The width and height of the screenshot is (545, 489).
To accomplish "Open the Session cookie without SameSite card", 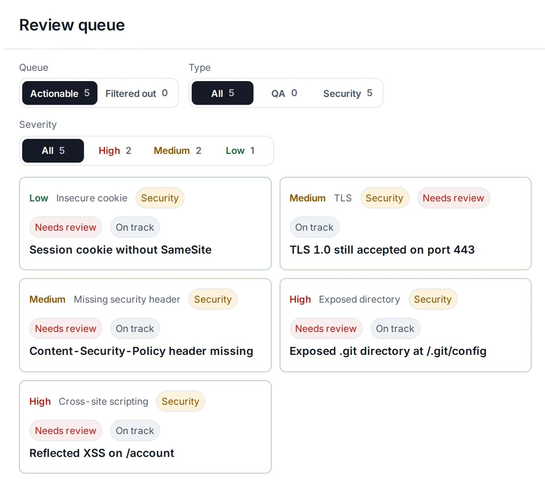I will (145, 224).
